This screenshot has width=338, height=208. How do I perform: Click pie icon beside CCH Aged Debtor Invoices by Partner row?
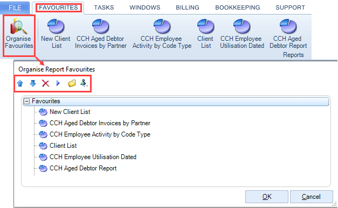pos(43,123)
